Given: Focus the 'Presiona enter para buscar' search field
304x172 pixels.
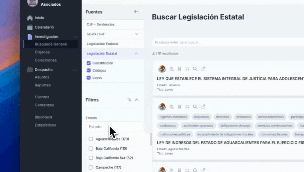Looking at the screenshot, I should (228, 42).
